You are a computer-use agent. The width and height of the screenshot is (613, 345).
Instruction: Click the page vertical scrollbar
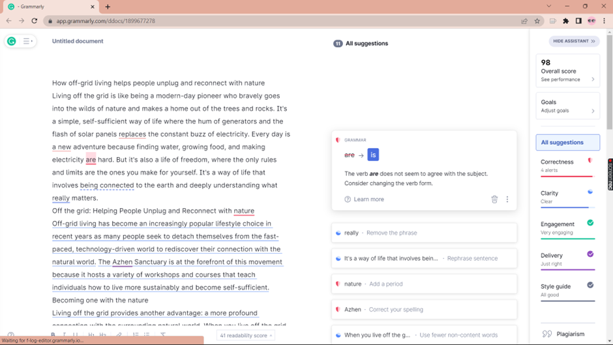pyautogui.click(x=610, y=82)
